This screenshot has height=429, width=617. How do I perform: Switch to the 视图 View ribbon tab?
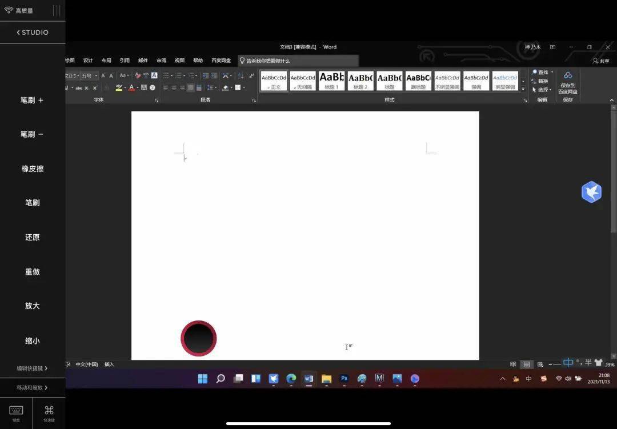coord(179,60)
